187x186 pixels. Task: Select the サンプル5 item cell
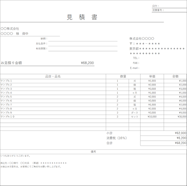tap(53, 97)
